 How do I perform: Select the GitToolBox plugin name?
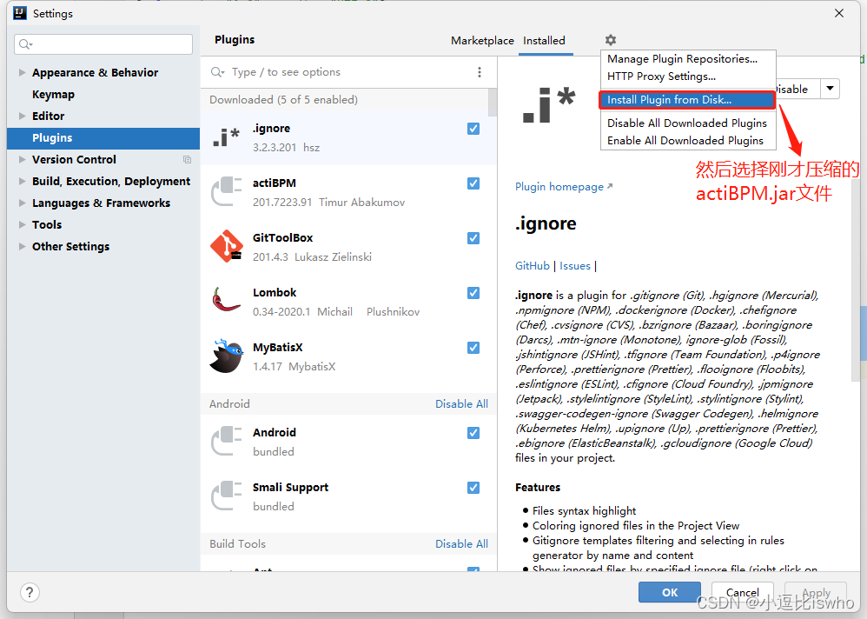click(282, 237)
